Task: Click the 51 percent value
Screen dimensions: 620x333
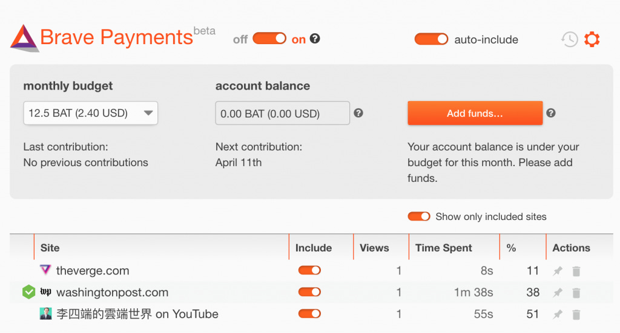Action: coord(533,314)
